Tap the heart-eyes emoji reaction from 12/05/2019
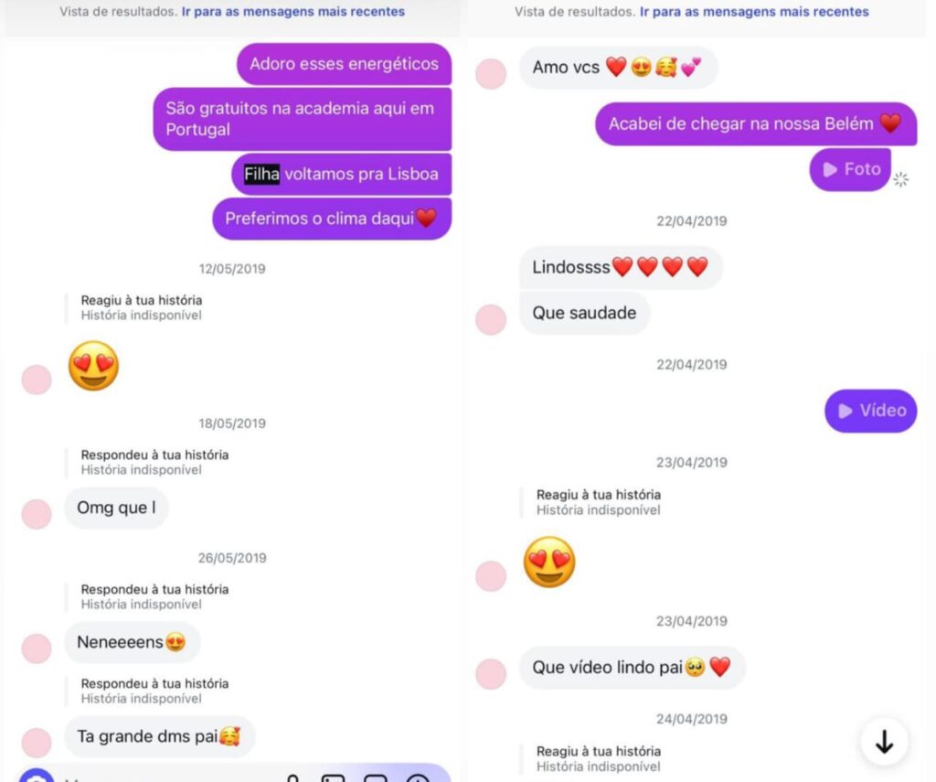936x782 pixels. [94, 366]
